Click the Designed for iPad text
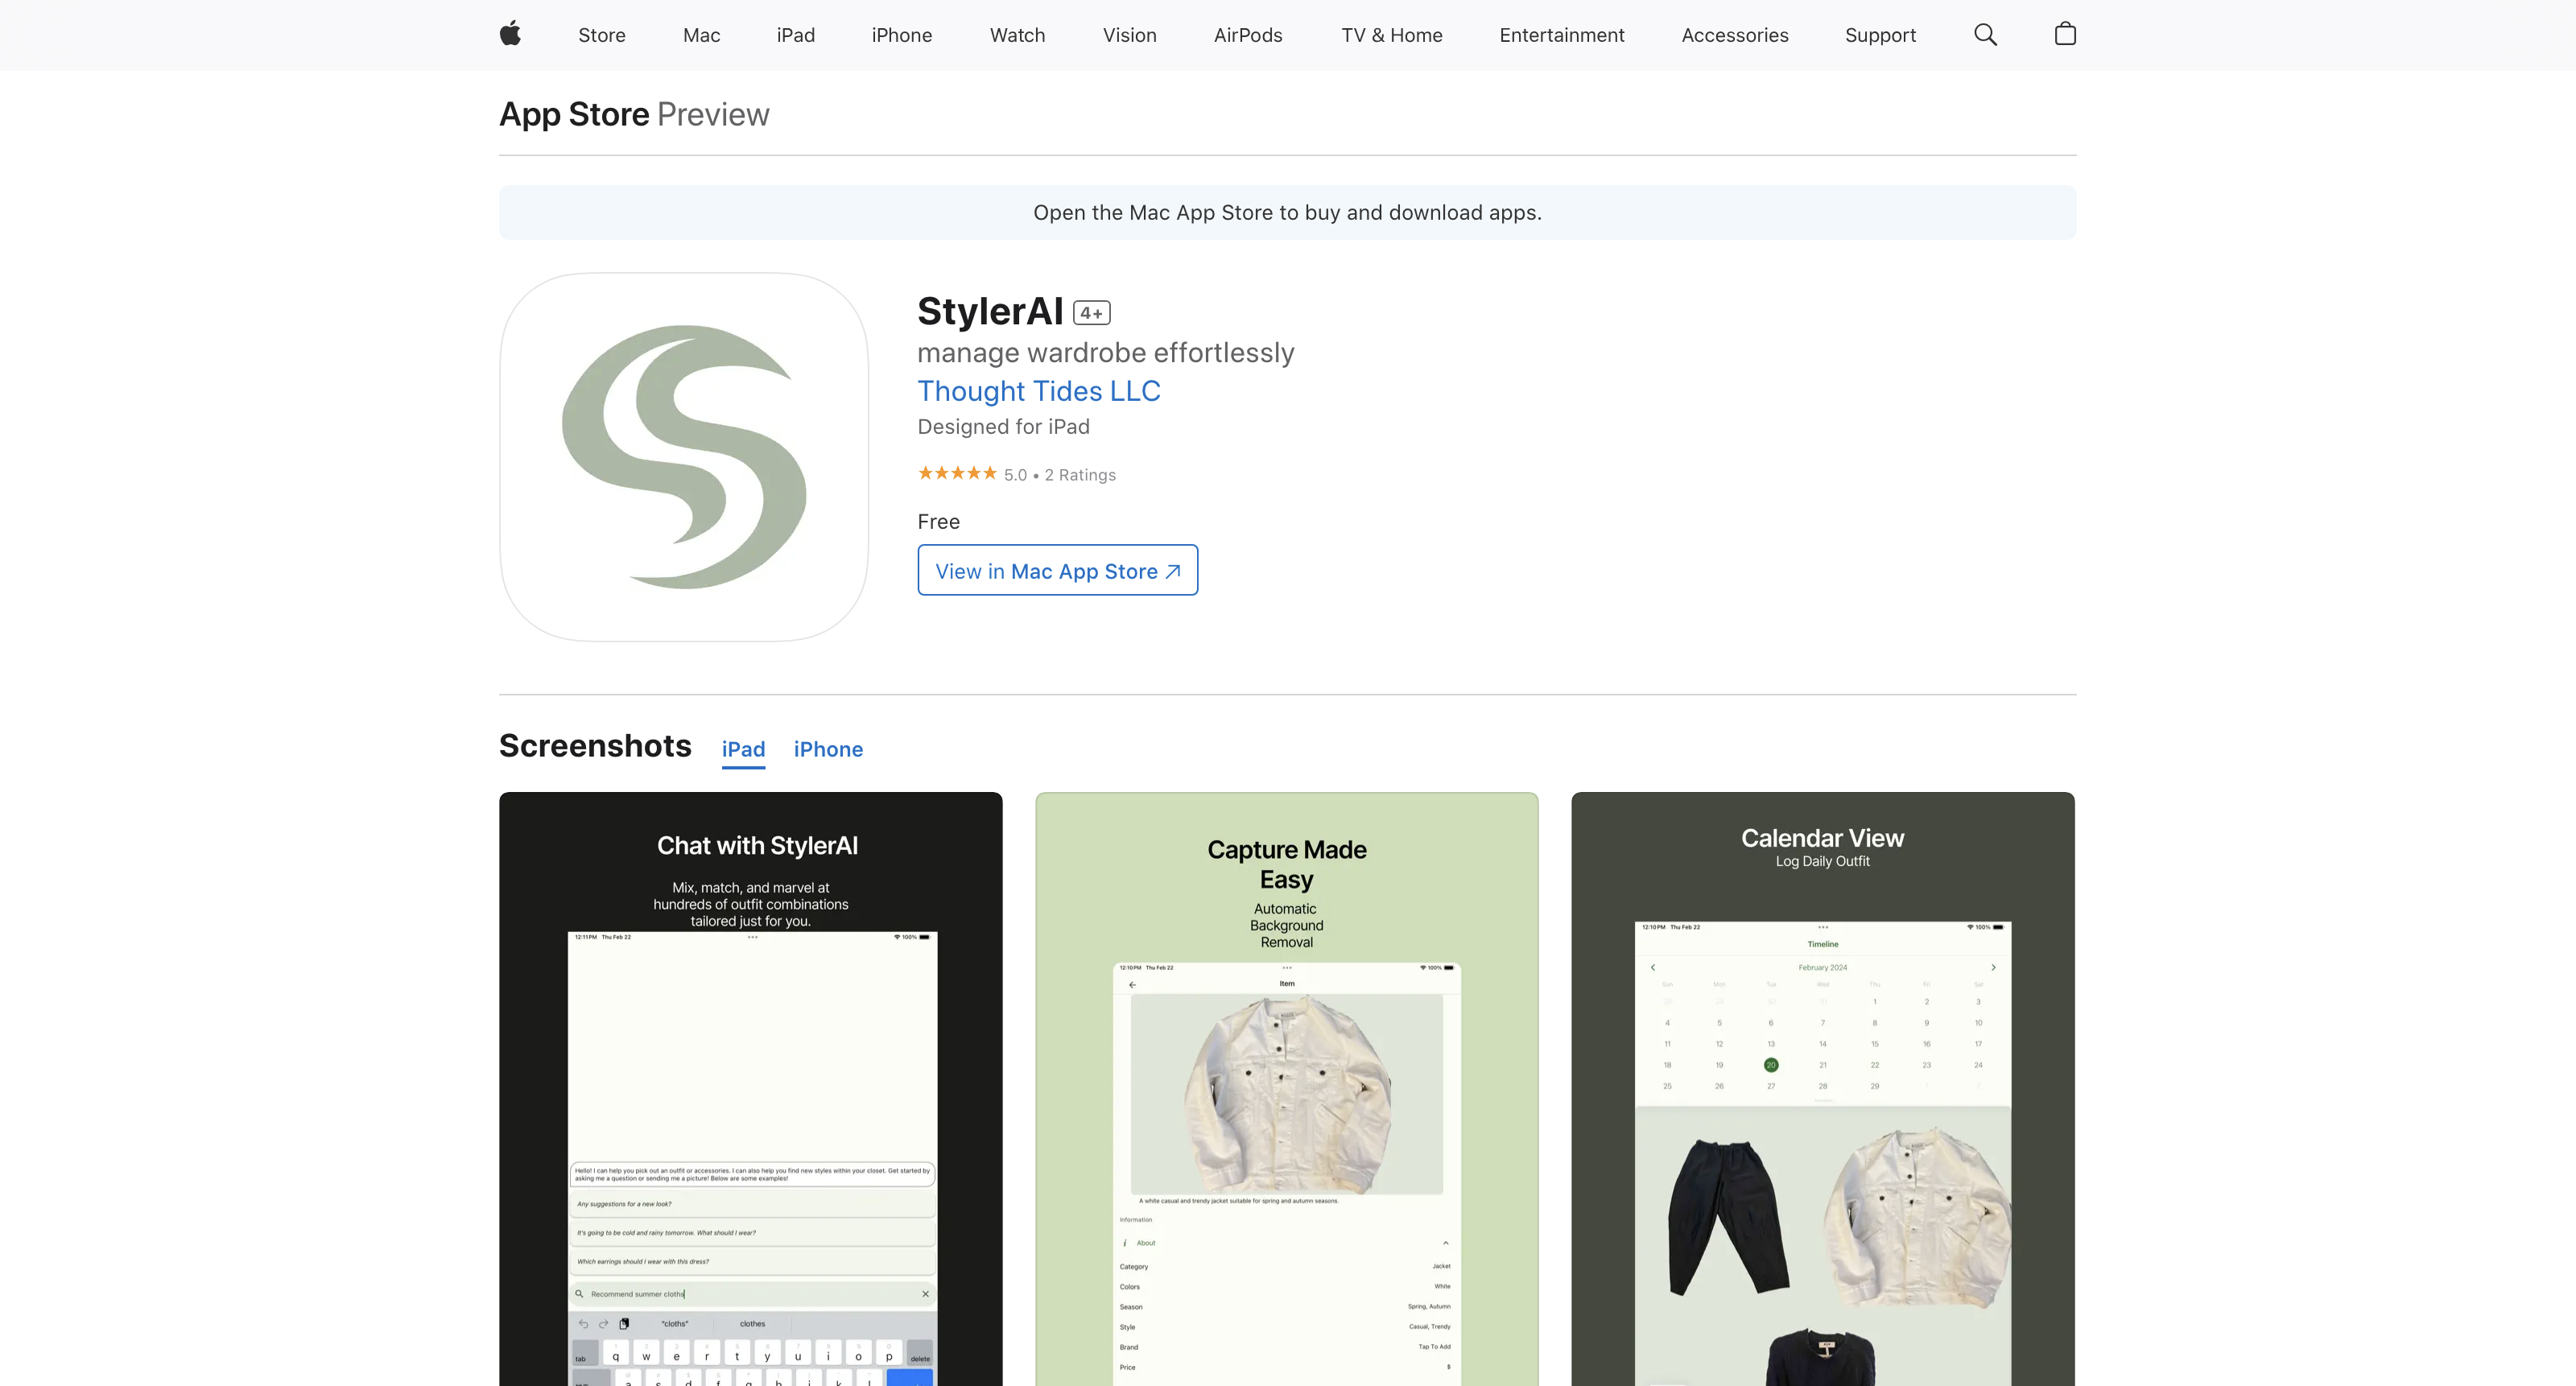The width and height of the screenshot is (2576, 1386). click(x=1003, y=427)
